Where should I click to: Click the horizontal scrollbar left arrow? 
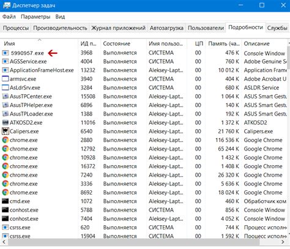coord(4,242)
